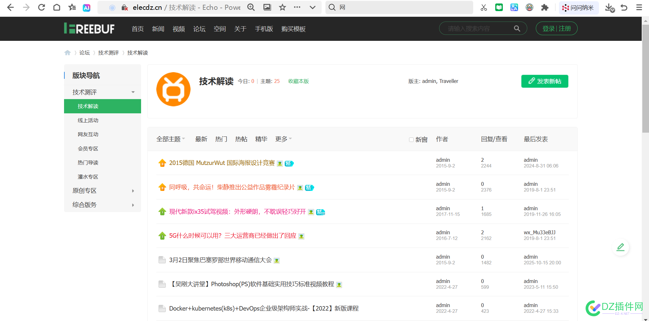649x321 pixels.
Task: Click the scissors screenshot tool icon
Action: click(x=484, y=7)
